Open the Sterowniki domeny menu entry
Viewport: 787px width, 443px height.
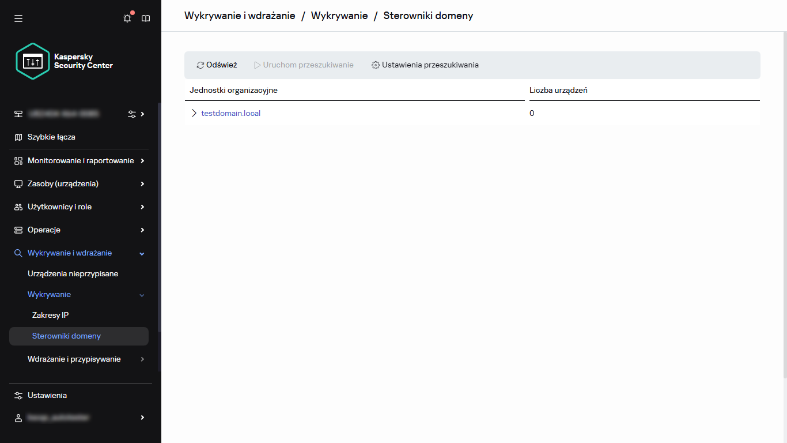click(65, 336)
